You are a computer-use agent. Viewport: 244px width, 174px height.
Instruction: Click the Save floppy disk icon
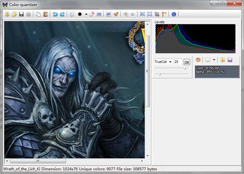pos(21,14)
